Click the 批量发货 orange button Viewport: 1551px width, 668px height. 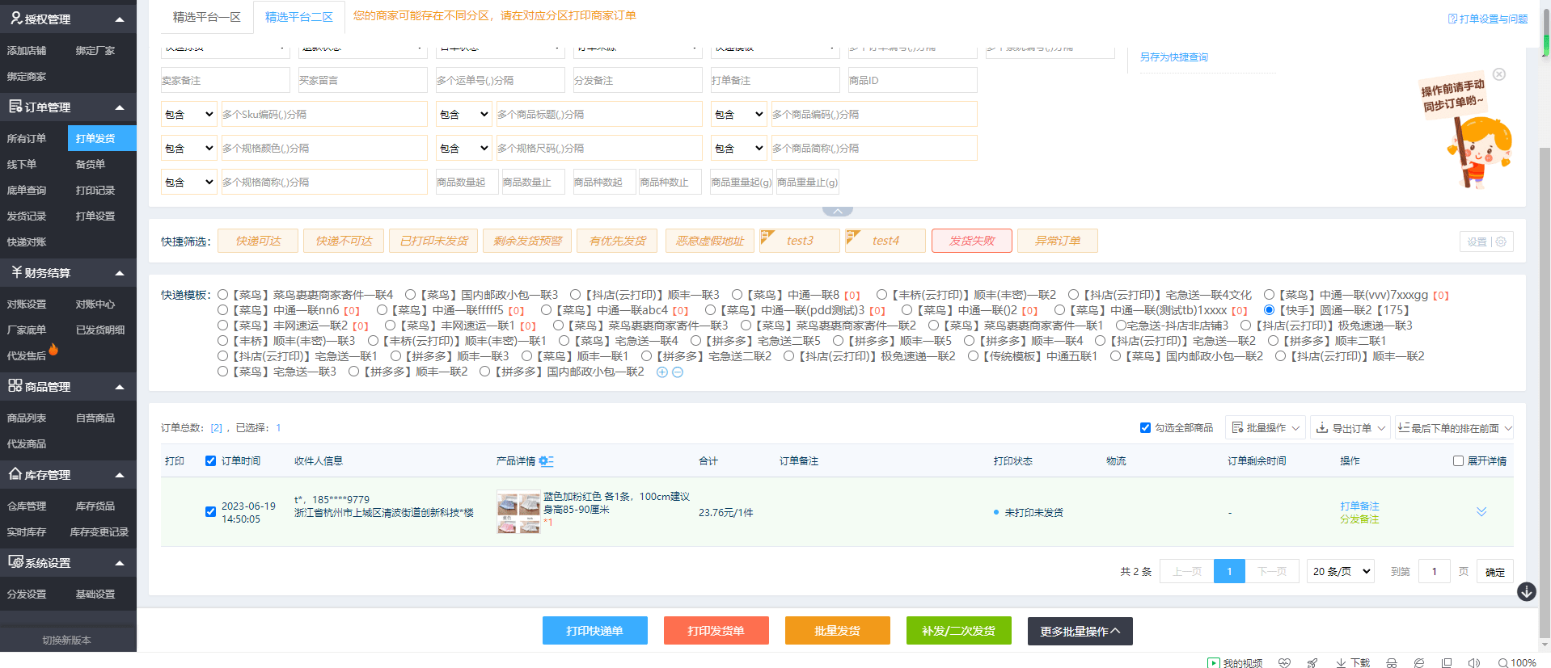tap(837, 631)
